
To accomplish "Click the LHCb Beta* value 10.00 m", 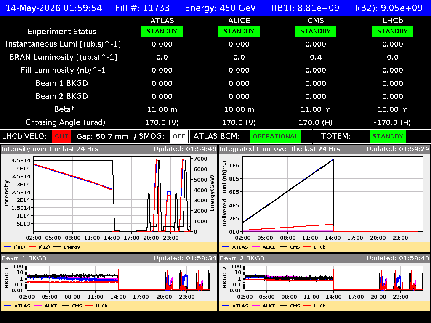I will tap(393, 109).
